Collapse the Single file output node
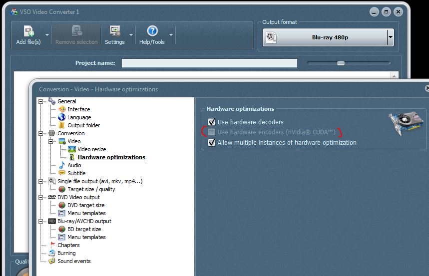429x276 pixels. (41, 181)
